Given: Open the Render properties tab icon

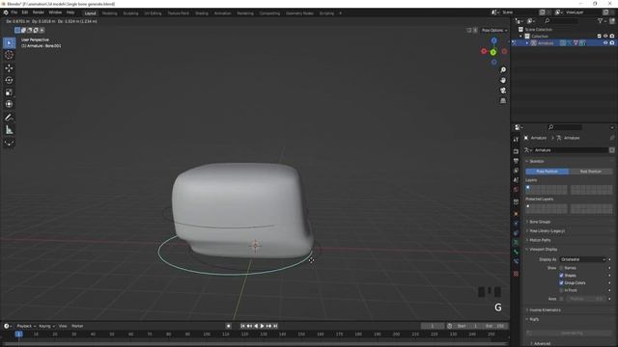Looking at the screenshot, I should [516, 151].
